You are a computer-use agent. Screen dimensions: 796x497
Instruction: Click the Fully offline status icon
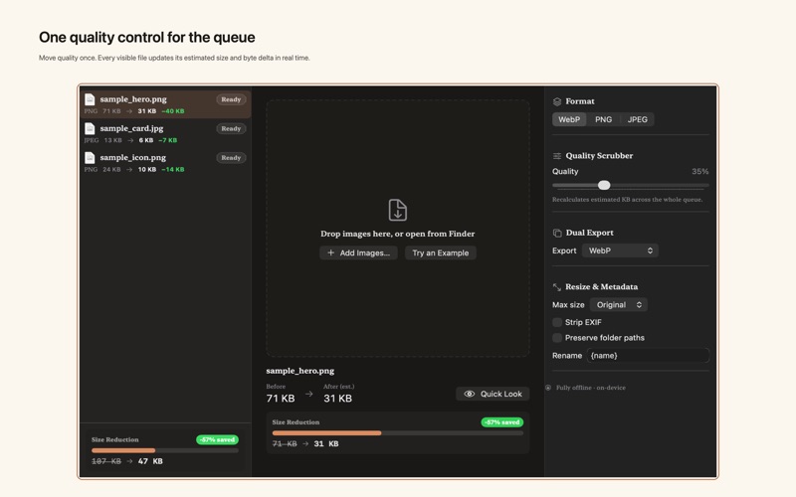pos(548,388)
